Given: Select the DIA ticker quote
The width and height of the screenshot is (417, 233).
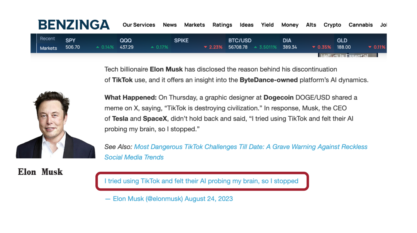Looking at the screenshot, I should tap(307, 44).
